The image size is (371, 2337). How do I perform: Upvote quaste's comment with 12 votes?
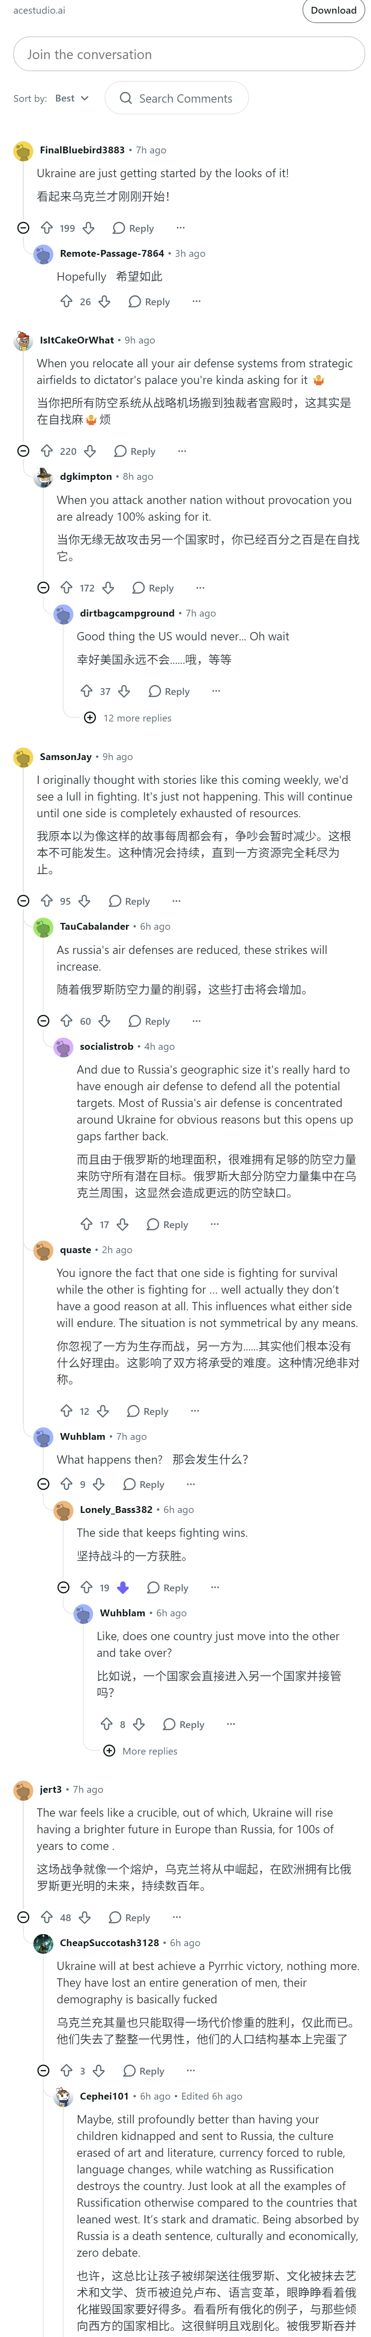coord(66,1411)
